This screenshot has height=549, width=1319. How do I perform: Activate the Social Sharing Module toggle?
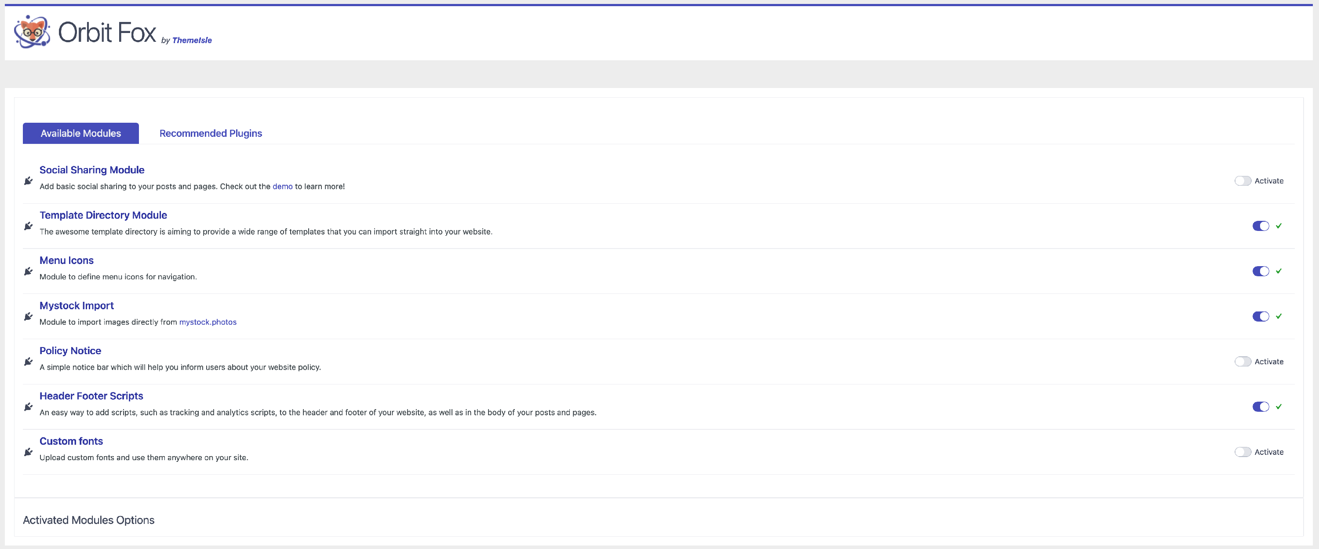pos(1243,180)
